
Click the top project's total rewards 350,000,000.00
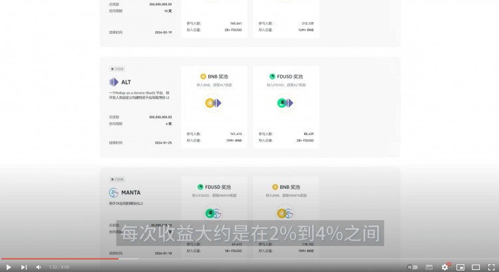tap(160, 4)
